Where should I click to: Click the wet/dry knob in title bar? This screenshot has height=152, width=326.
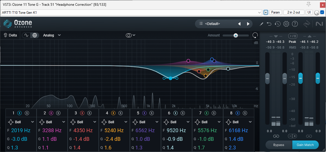[317, 13]
